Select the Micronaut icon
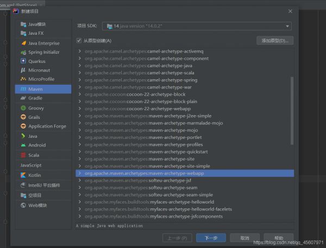Image resolution: width=326 pixels, height=248 pixels. 23,70
